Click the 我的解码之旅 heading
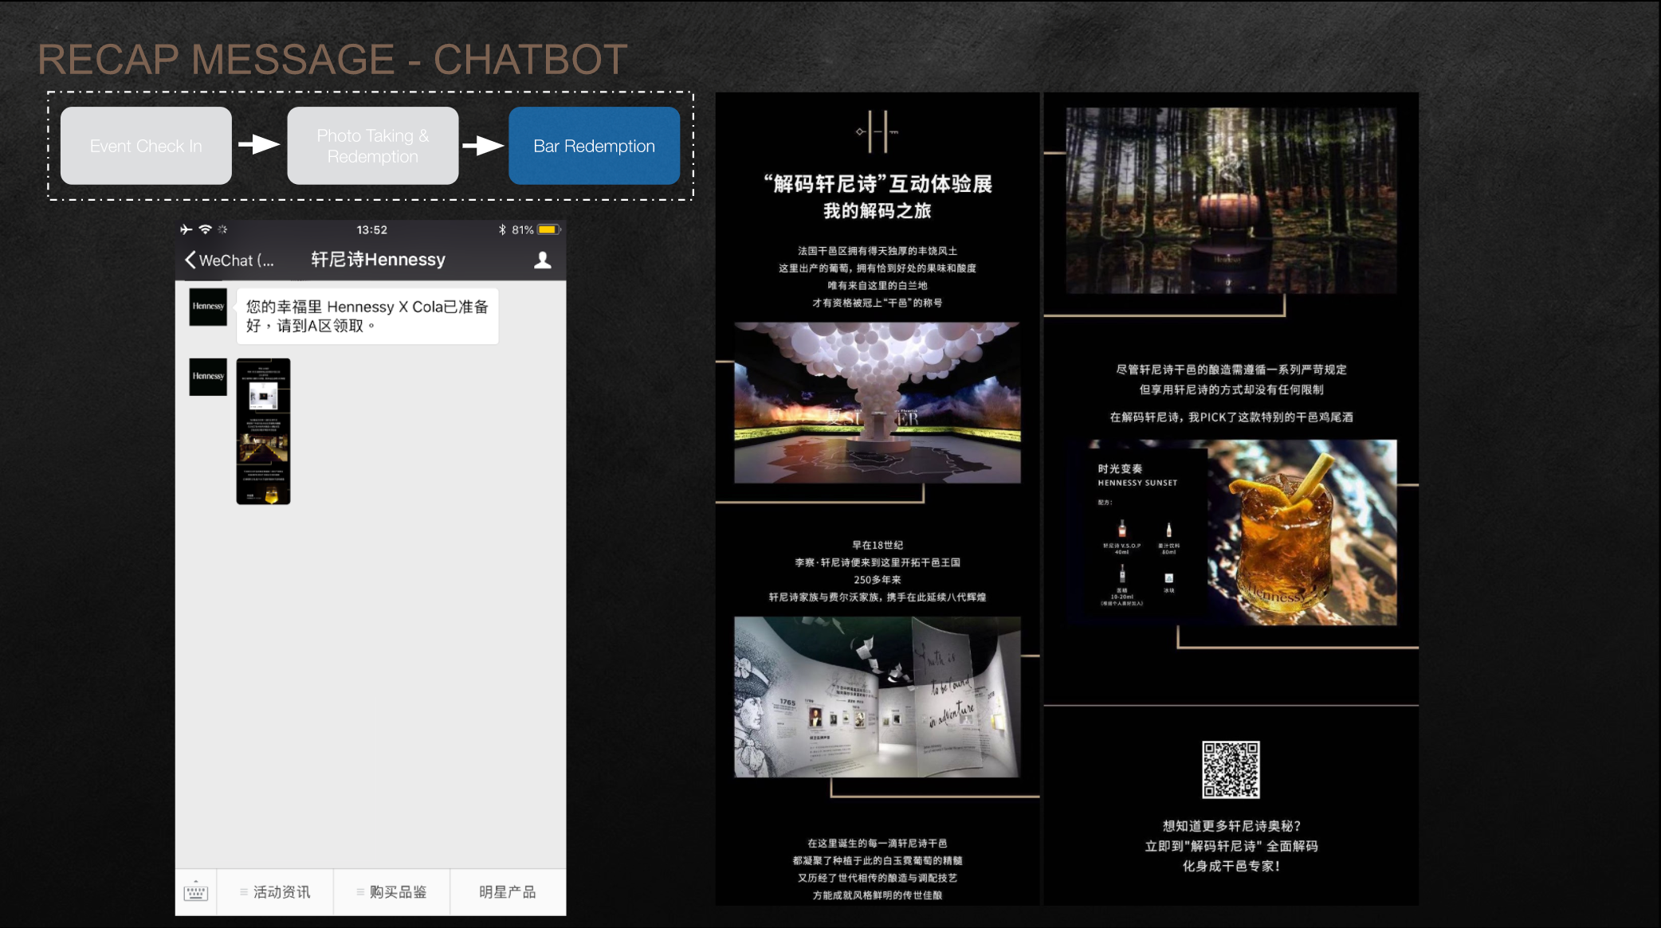Screen dimensions: 1661x928 click(x=878, y=211)
